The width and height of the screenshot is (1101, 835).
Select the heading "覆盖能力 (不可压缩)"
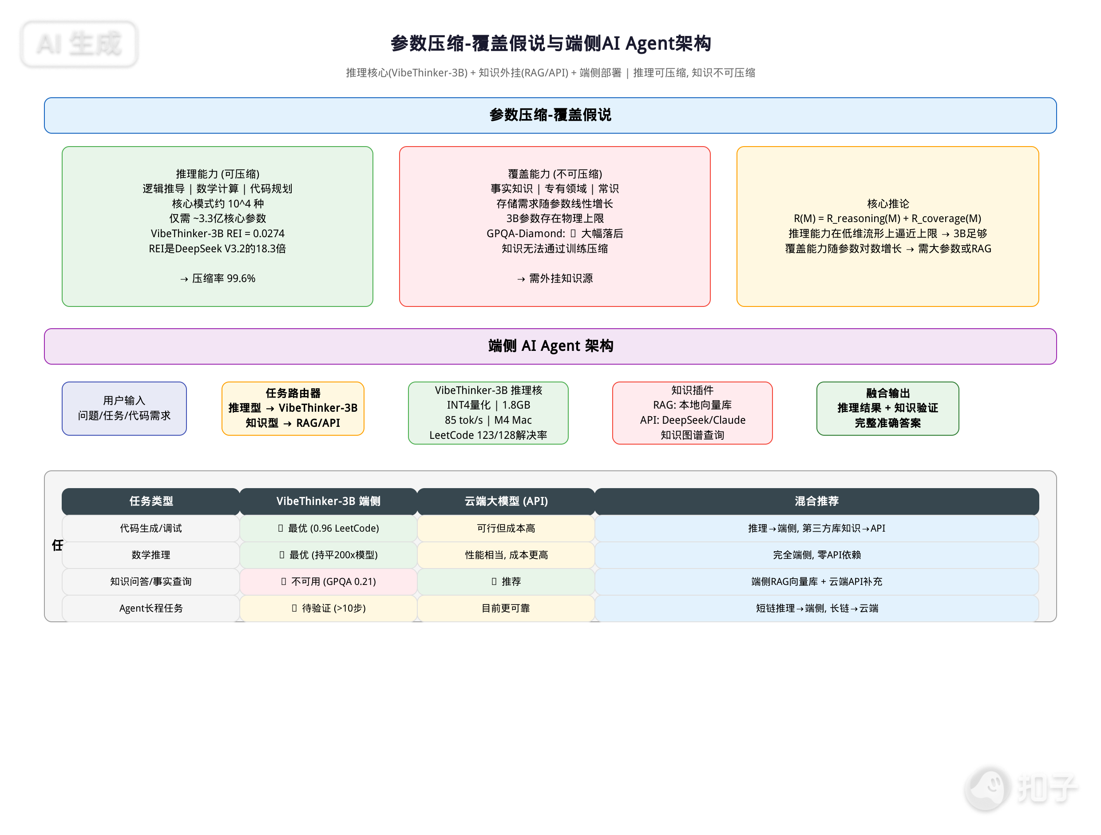pos(555,174)
